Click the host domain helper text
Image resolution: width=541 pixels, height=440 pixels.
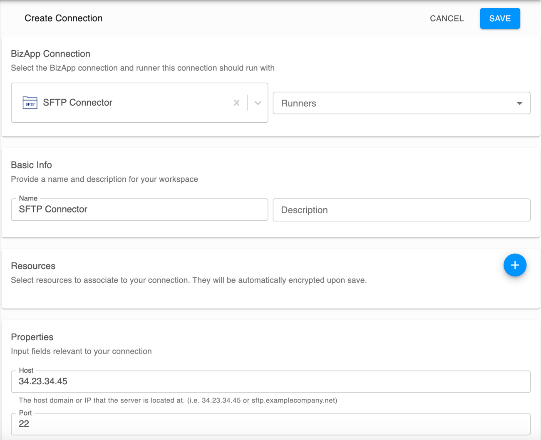(178, 400)
